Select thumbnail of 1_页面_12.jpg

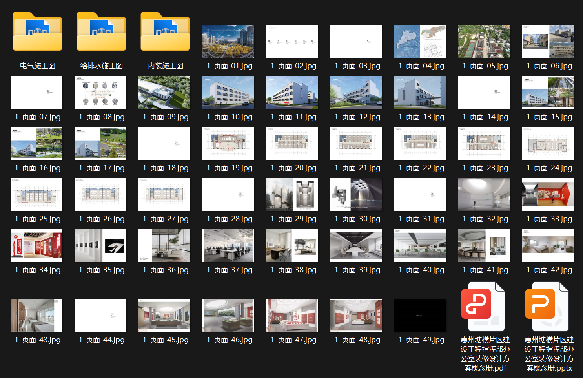pos(356,92)
